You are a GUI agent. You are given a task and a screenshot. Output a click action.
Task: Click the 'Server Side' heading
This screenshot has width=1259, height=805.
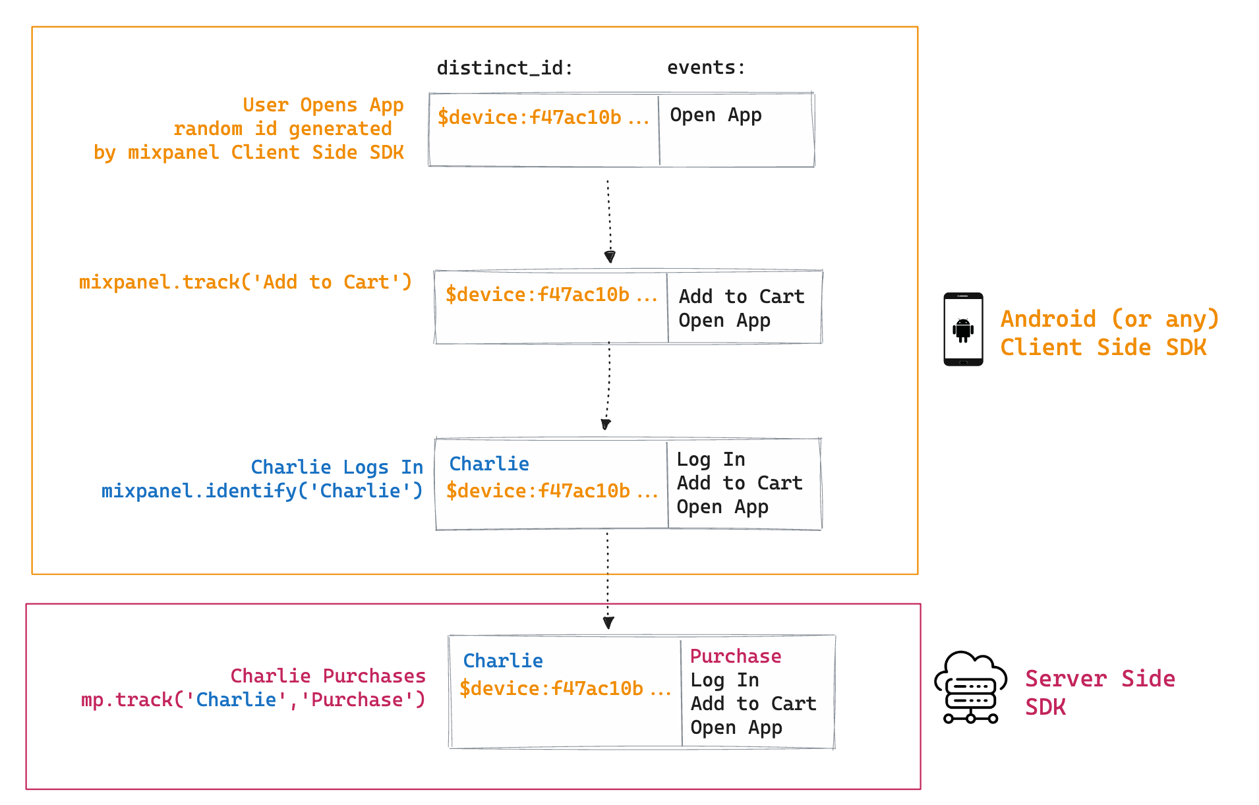[x=1100, y=679]
